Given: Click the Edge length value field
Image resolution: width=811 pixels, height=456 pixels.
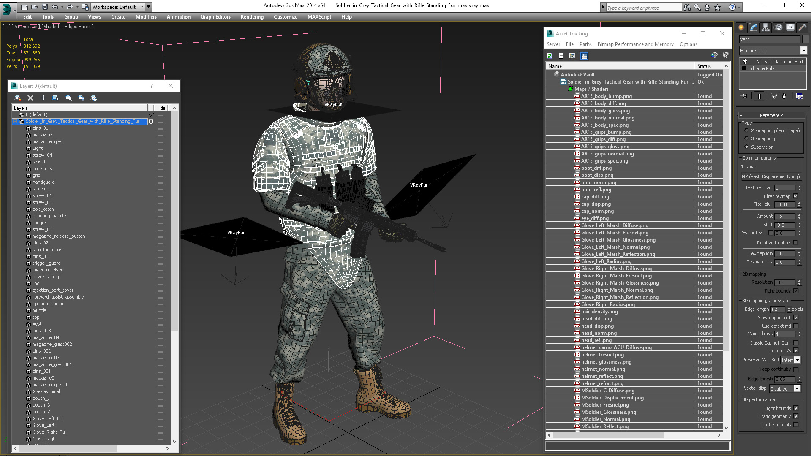Looking at the screenshot, I should tap(778, 309).
